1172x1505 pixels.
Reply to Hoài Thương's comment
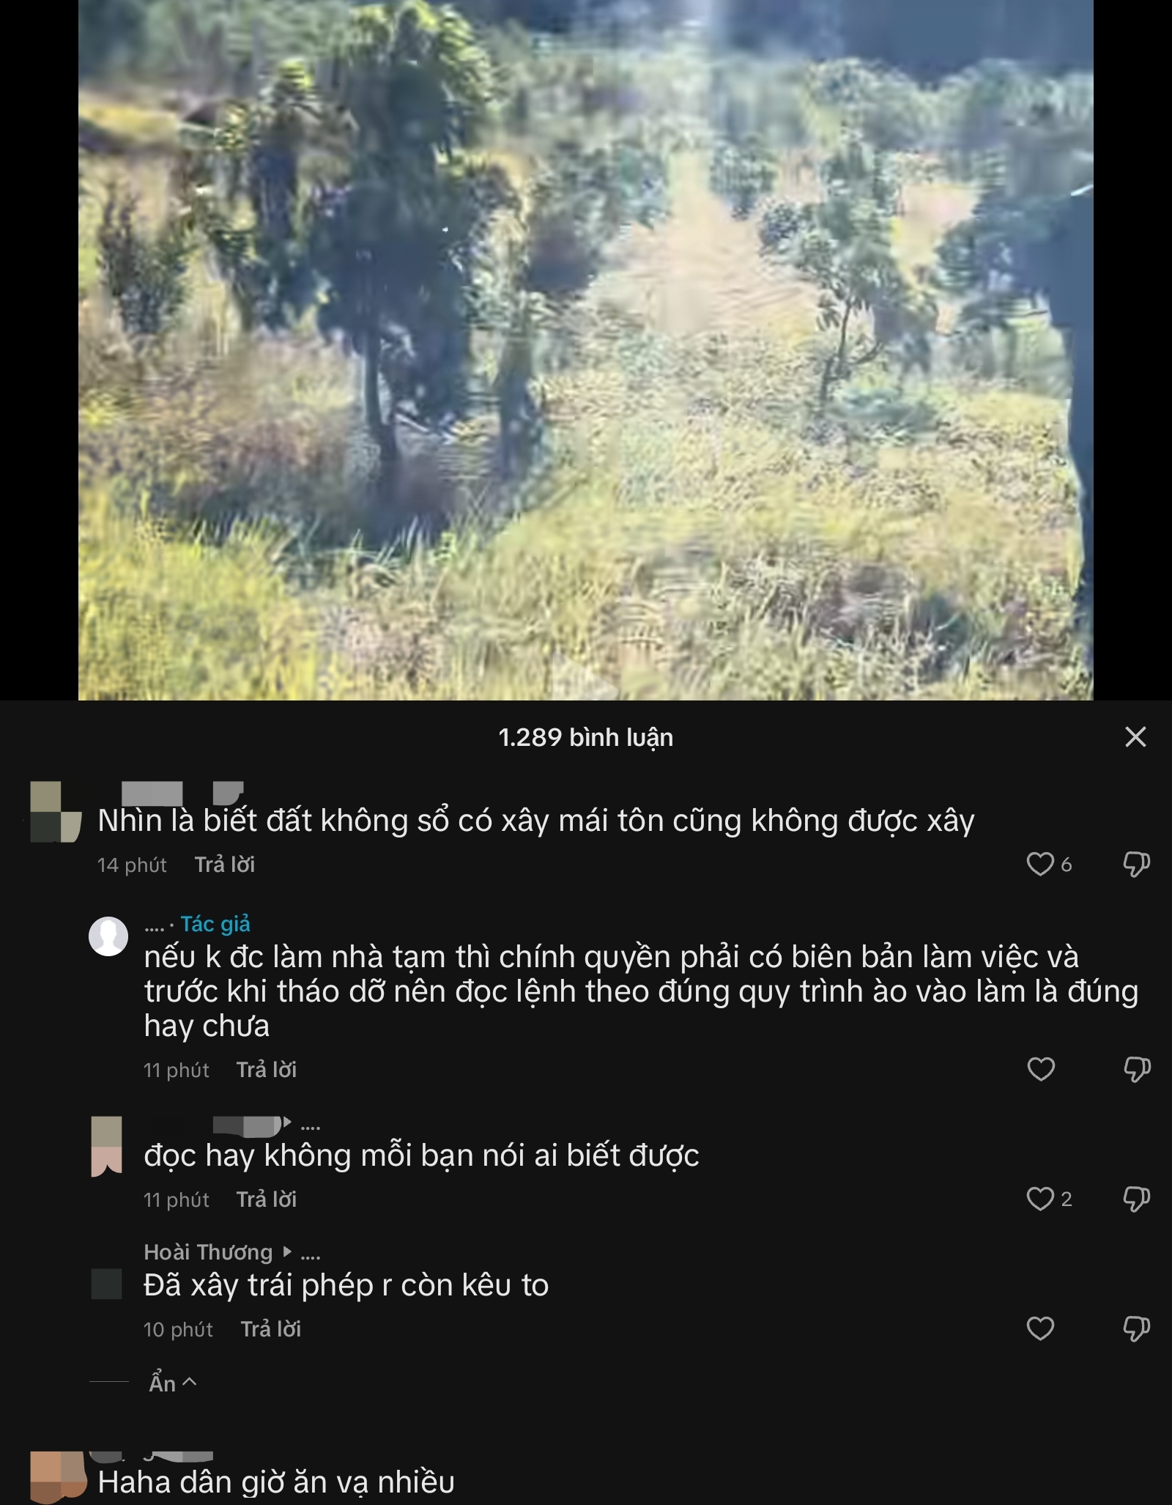271,1329
